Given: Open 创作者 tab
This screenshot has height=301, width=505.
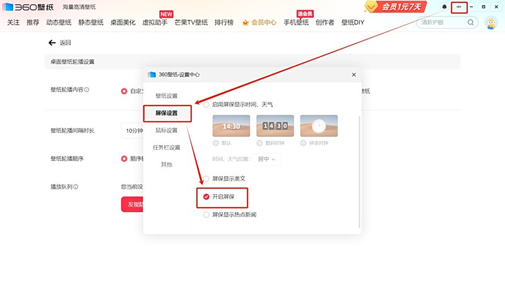Looking at the screenshot, I should 324,23.
